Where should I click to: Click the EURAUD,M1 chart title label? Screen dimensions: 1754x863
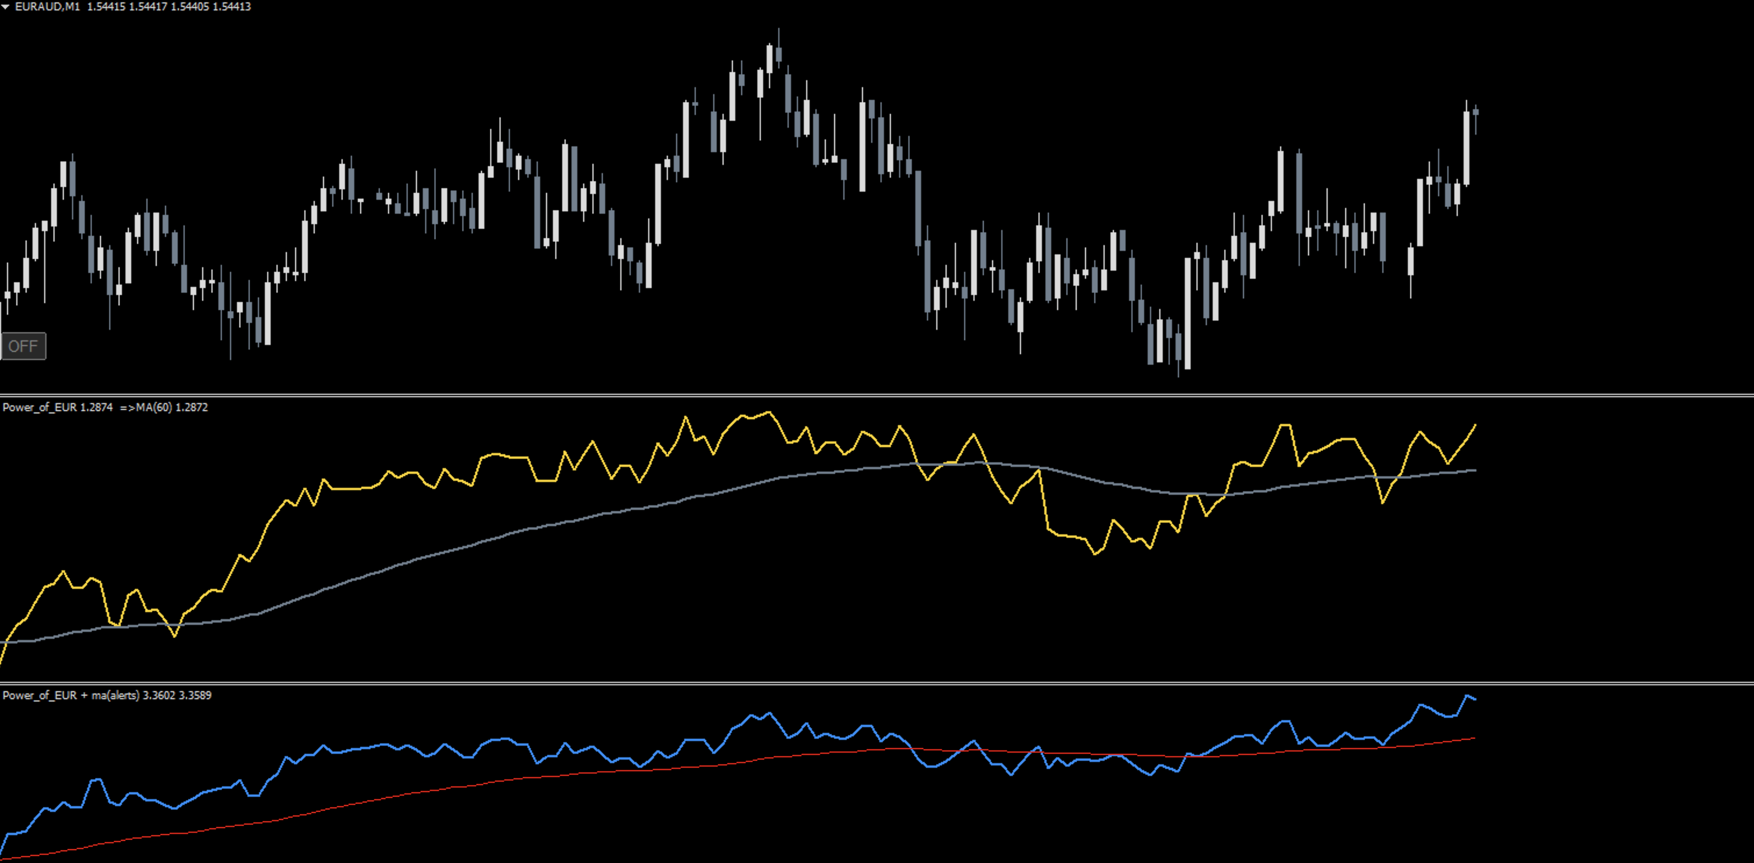[47, 6]
